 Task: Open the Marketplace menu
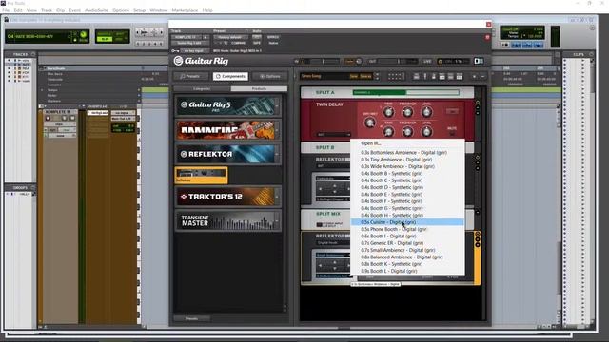point(185,10)
